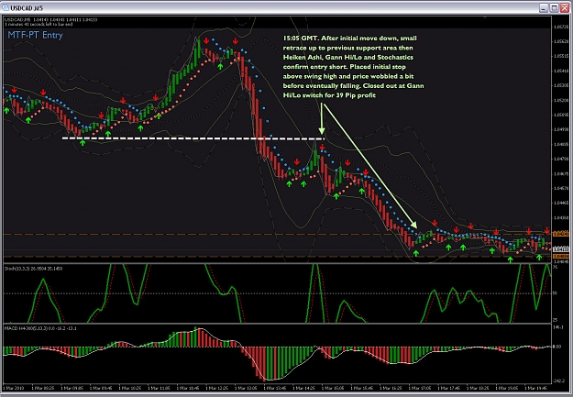This screenshot has width=573, height=397.
Task: Click the grey current price tag on price axis
Action: point(560,249)
